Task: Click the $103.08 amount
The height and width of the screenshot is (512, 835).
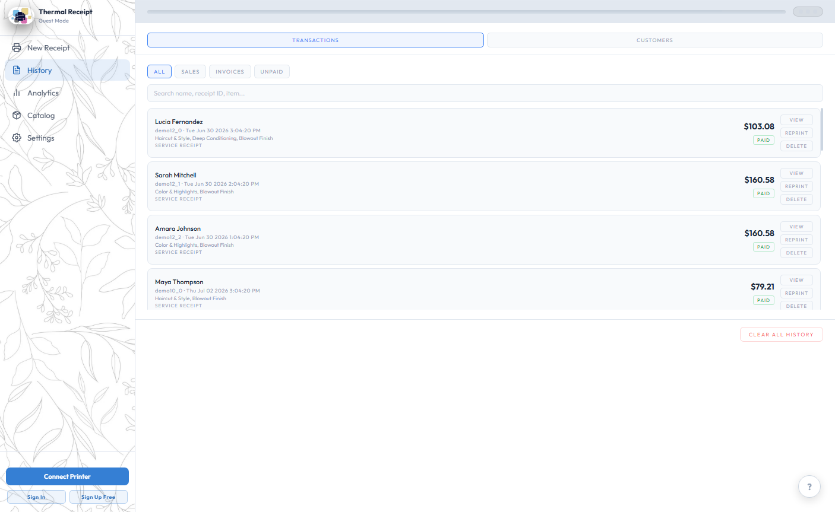Action: coord(759,126)
